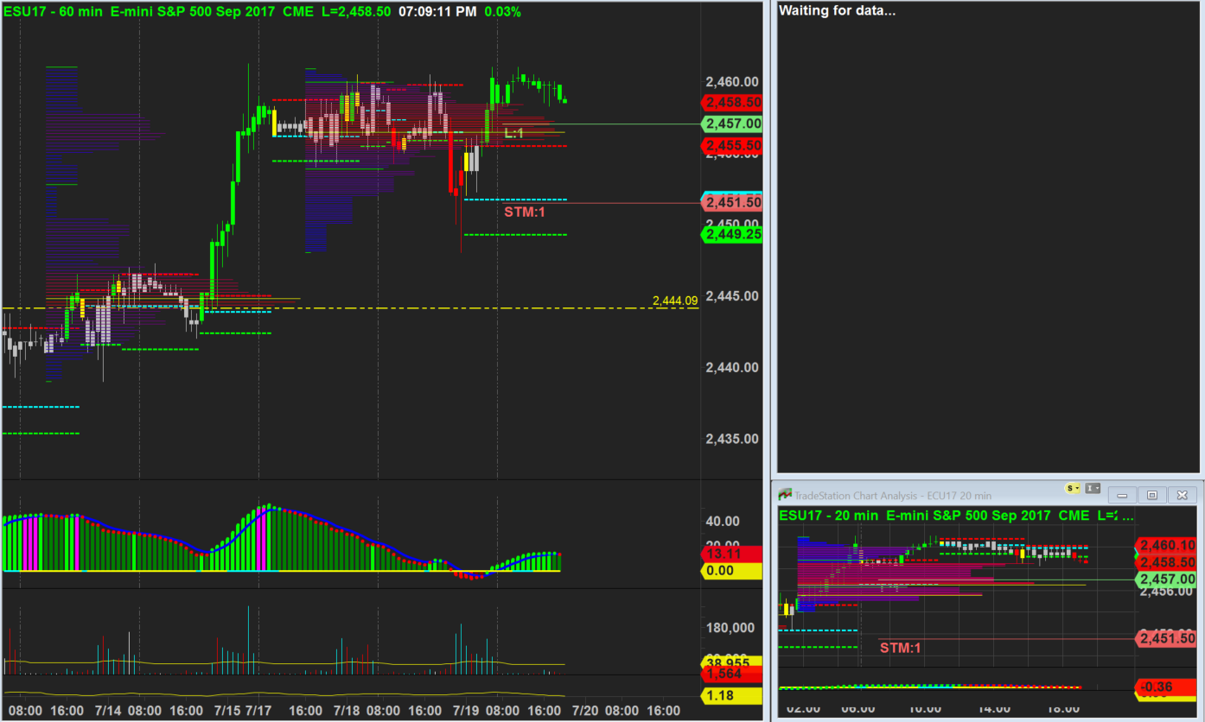Image resolution: width=1205 pixels, height=722 pixels.
Task: Click the 'ESU17 - 20 min' chart header text
Action: (x=829, y=515)
